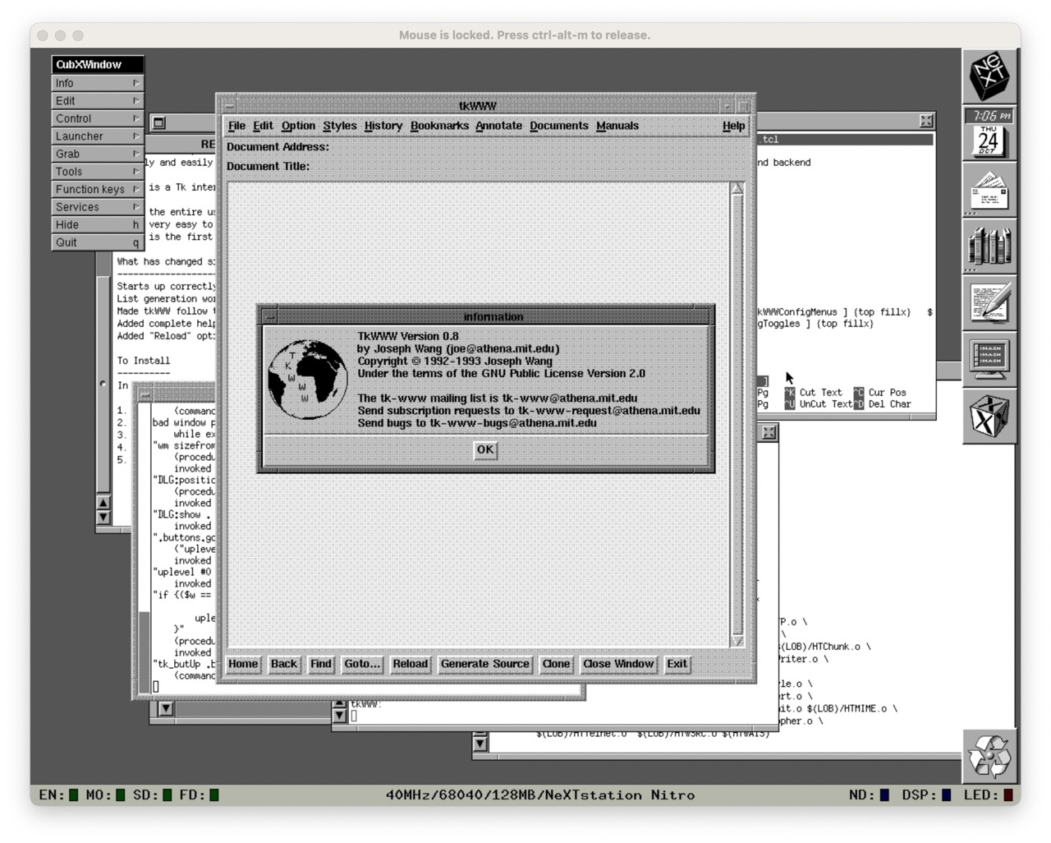
Task: Expand the Launcher submenu
Action: 98,136
